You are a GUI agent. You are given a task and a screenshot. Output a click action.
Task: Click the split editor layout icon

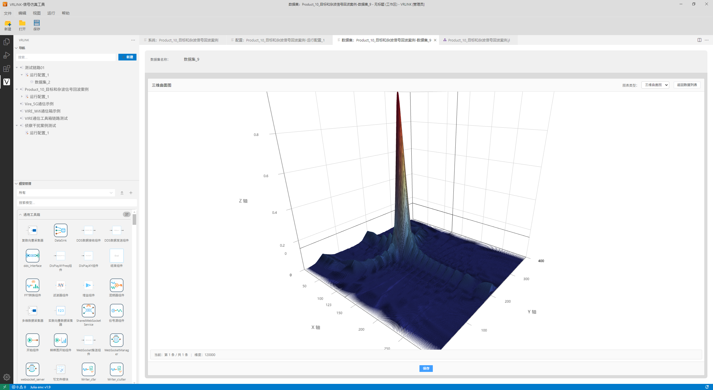click(x=699, y=40)
